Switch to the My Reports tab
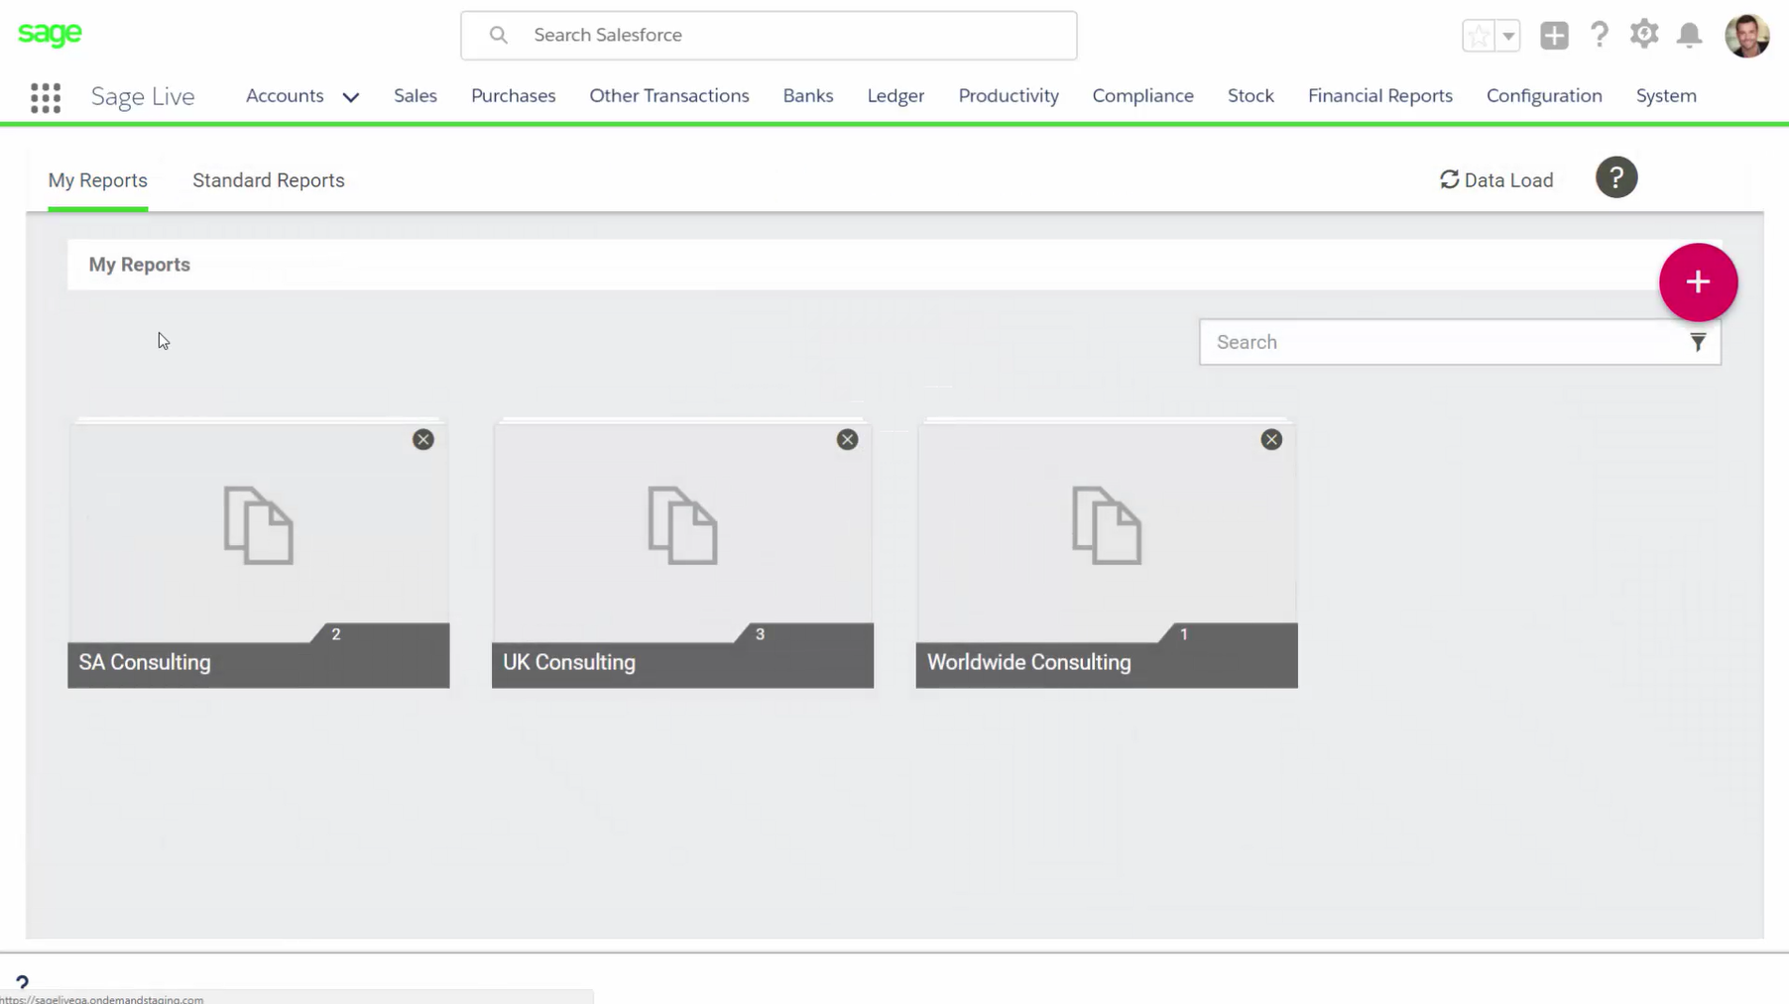Screen dimensions: 1789x1004 tap(98, 180)
